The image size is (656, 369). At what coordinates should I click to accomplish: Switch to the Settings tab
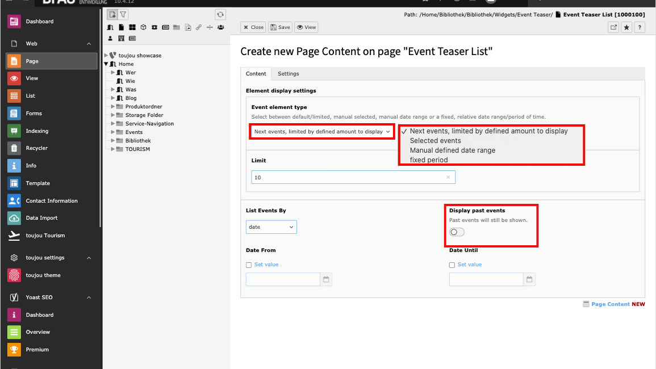click(x=288, y=74)
